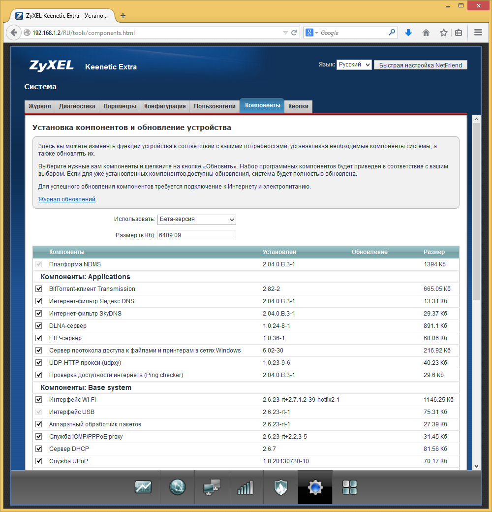Switch to the Конфигурация tab
492x512 pixels.
click(165, 106)
